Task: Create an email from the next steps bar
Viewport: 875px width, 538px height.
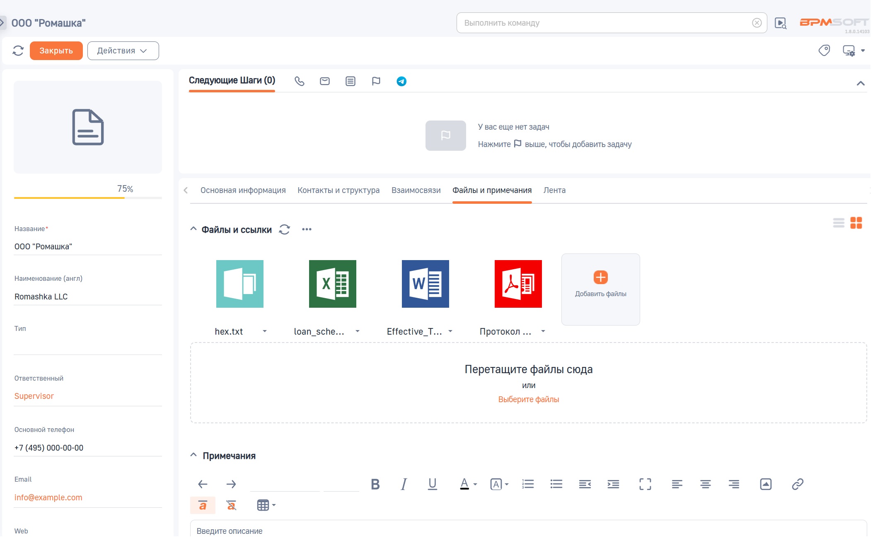Action: [x=324, y=81]
